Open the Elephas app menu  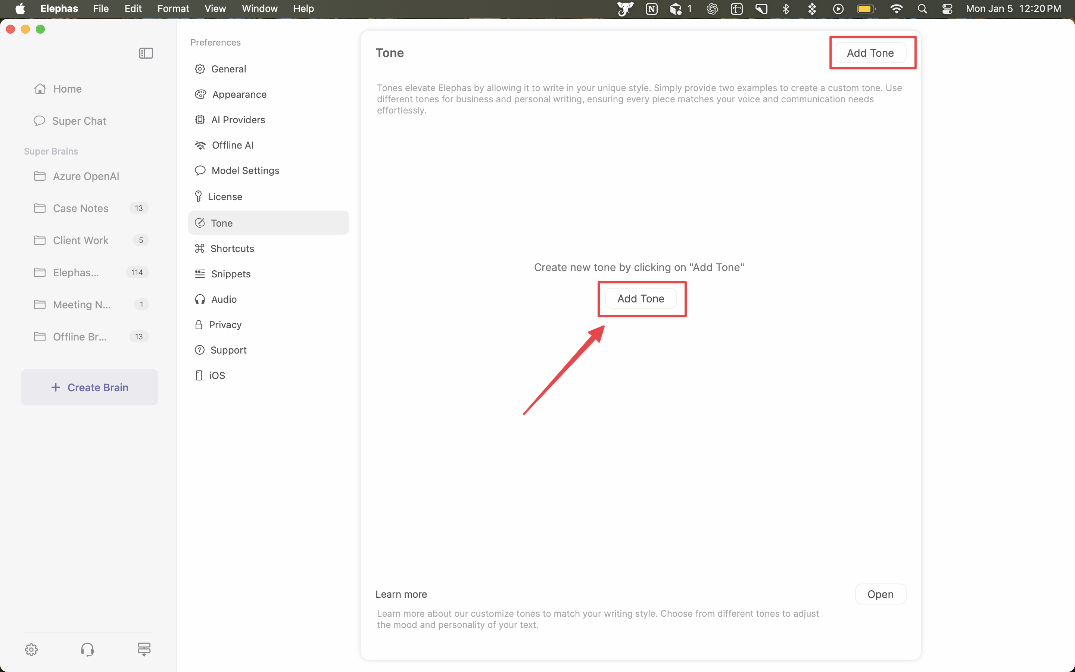coord(59,9)
